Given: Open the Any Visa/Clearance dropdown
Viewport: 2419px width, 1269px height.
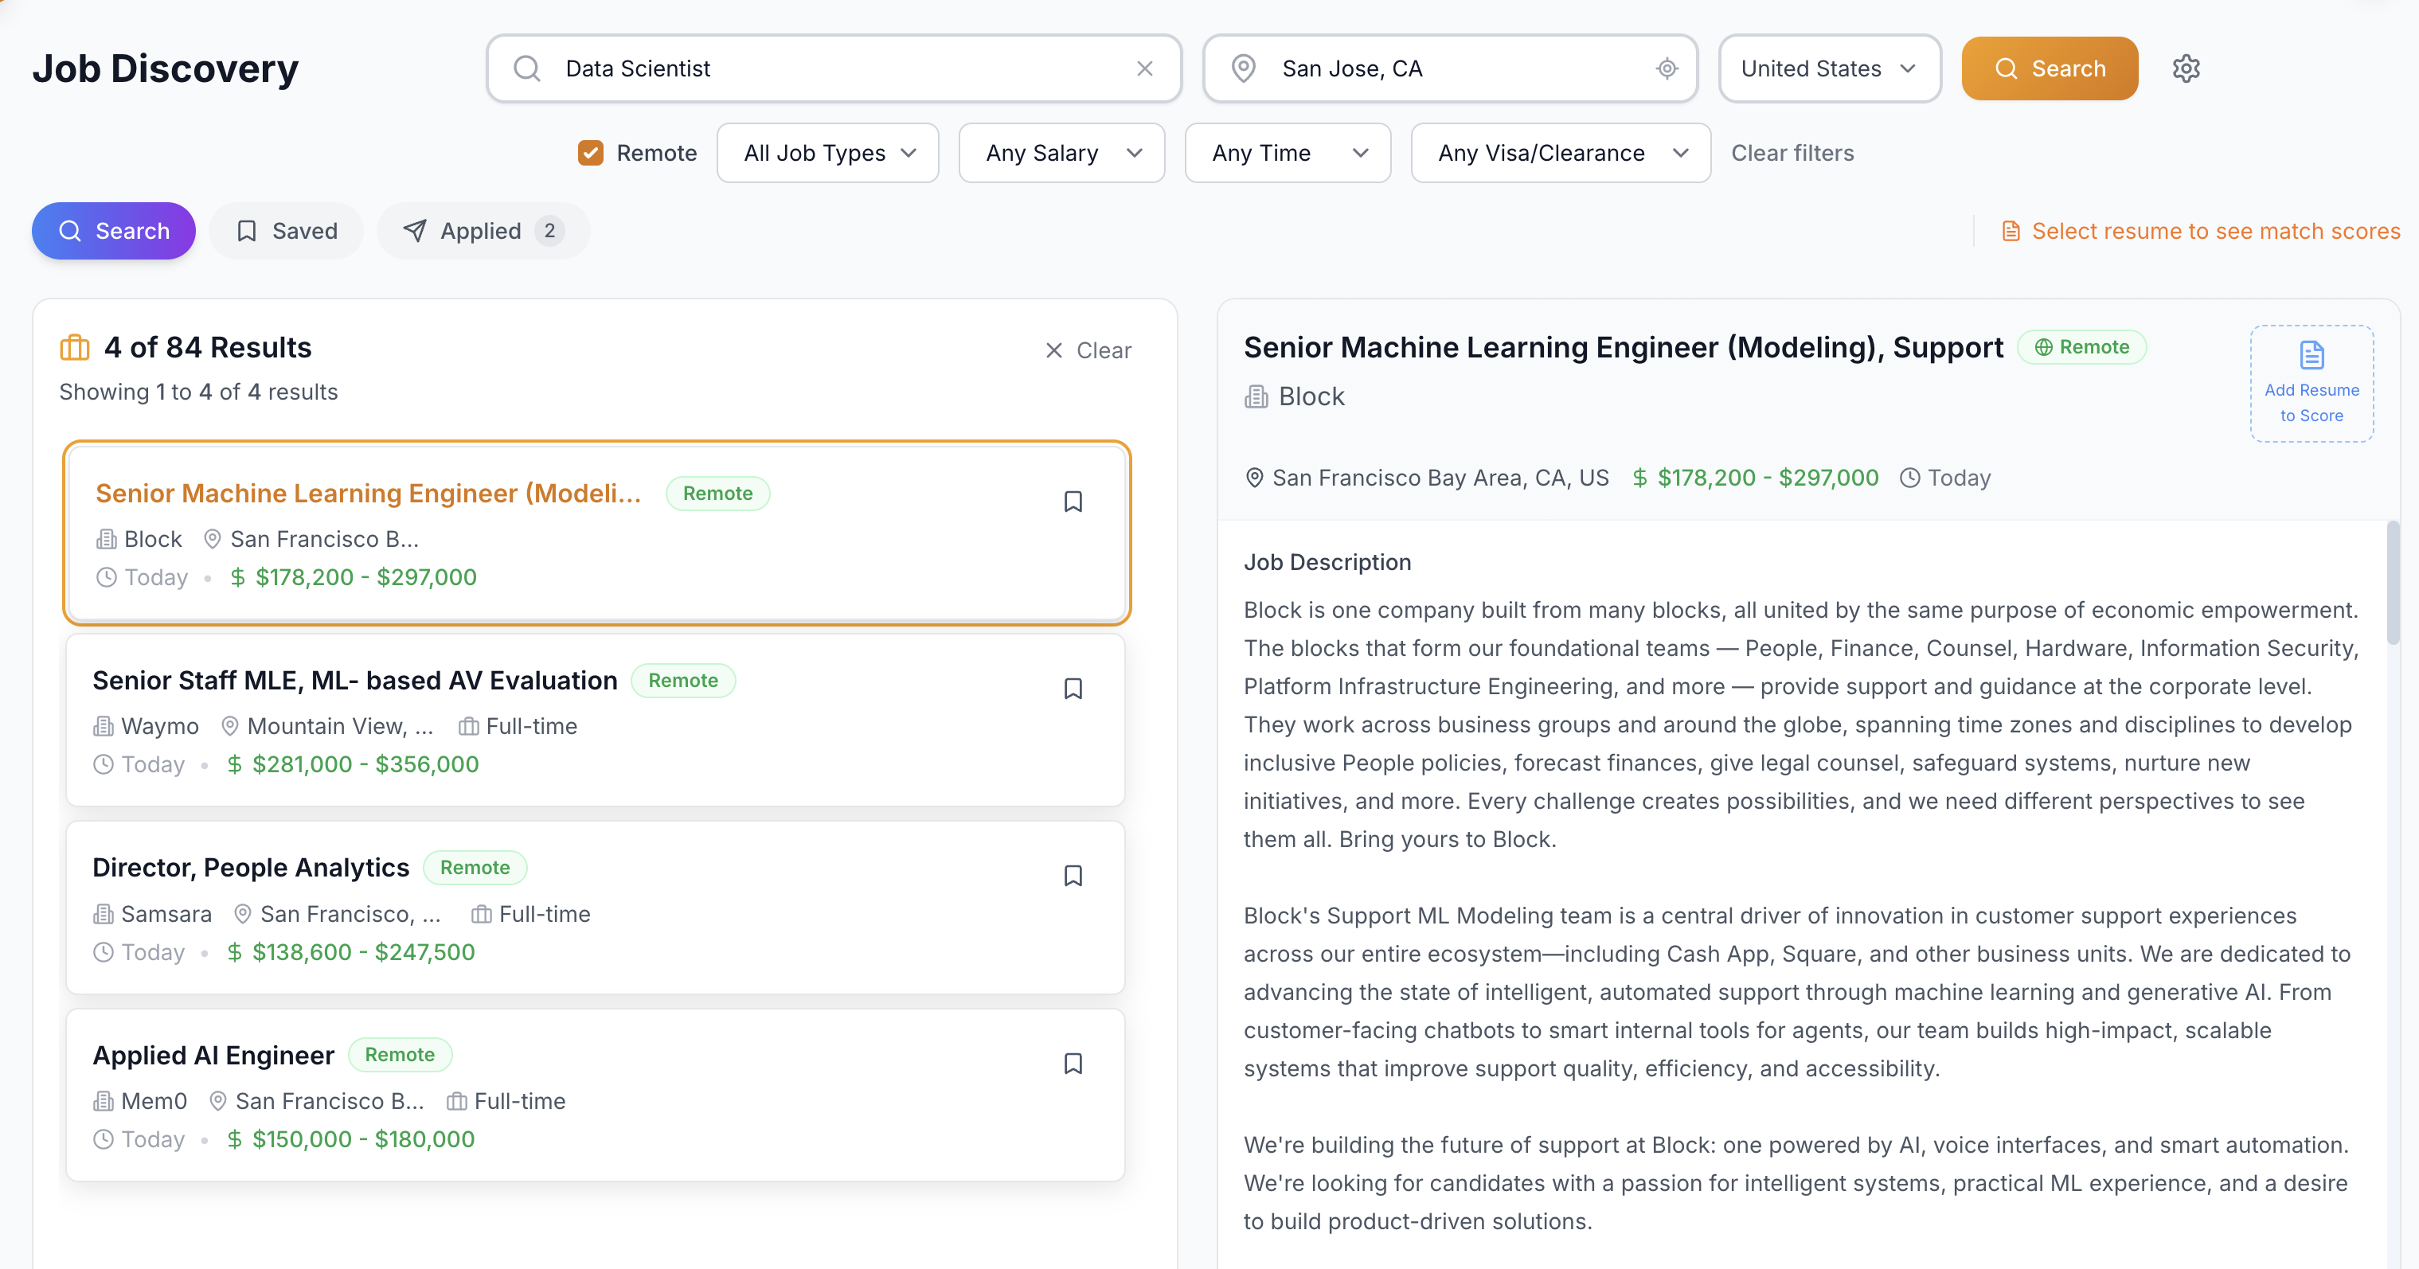Looking at the screenshot, I should (1560, 153).
